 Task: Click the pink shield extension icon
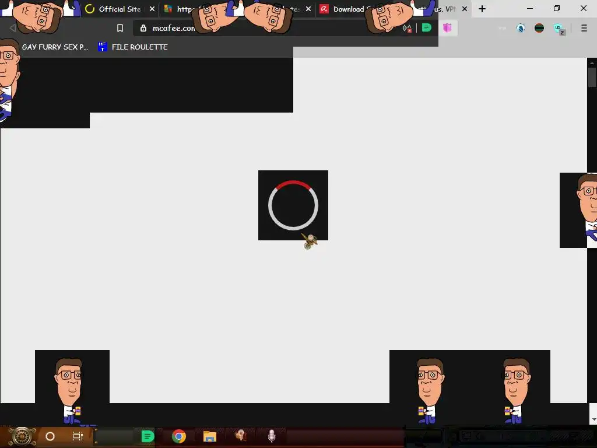click(447, 28)
